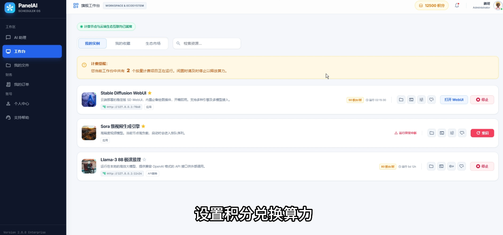503x235 pixels.
Task: Click the http://127.0.0.1:7860 address link
Action: pos(121,107)
